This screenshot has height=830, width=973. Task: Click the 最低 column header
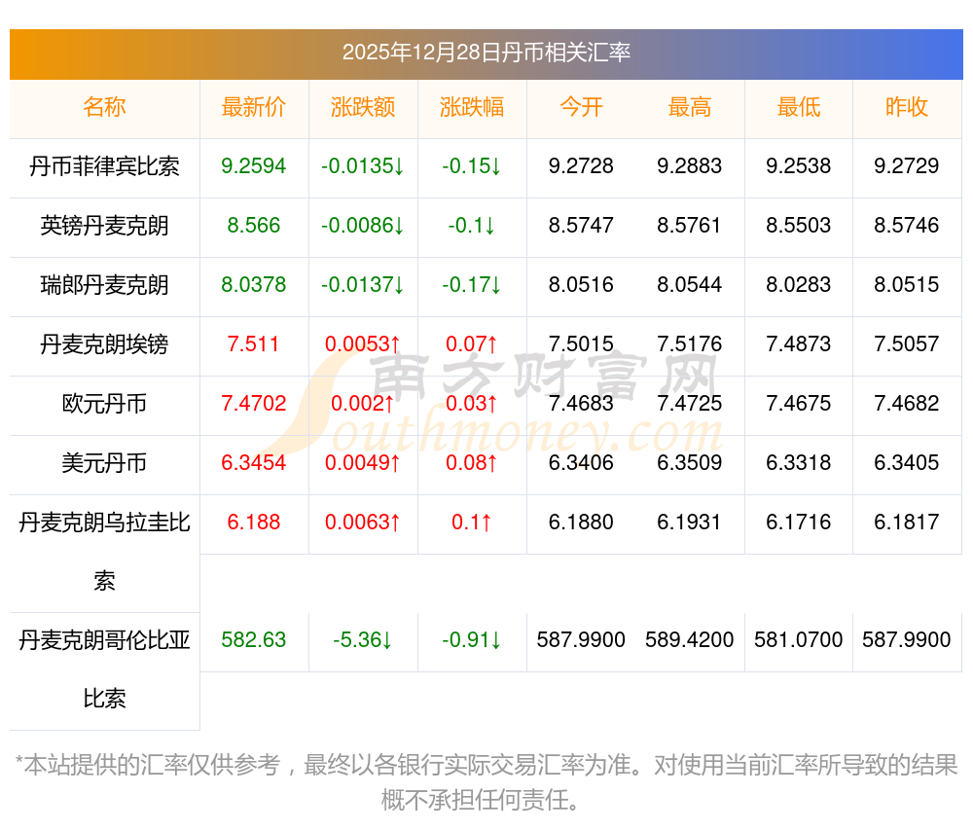pyautogui.click(x=799, y=107)
